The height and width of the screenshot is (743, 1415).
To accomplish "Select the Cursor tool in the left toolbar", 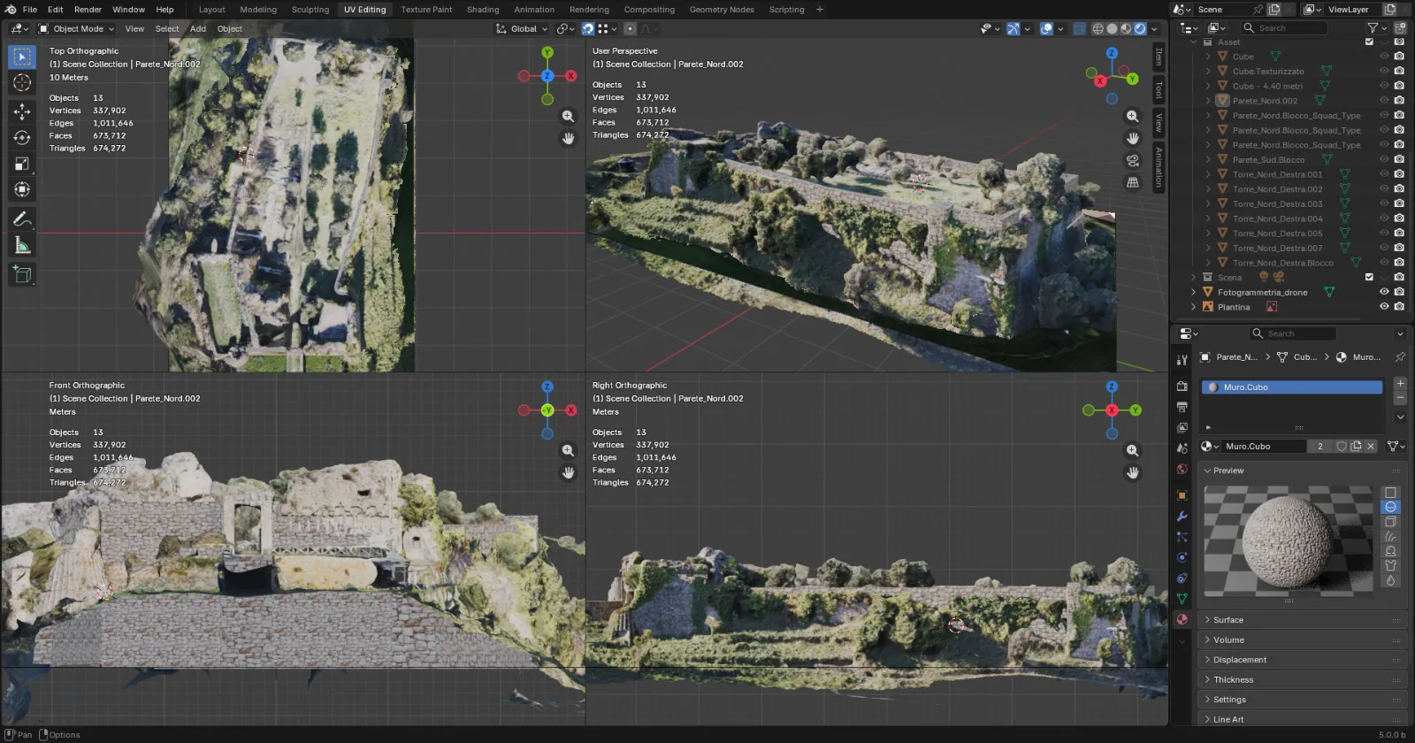I will 22,83.
